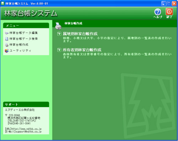The width and height of the screenshot is (178, 141).
Task: Open ユーティリティ from the menu
Action: pyautogui.click(x=20, y=51)
